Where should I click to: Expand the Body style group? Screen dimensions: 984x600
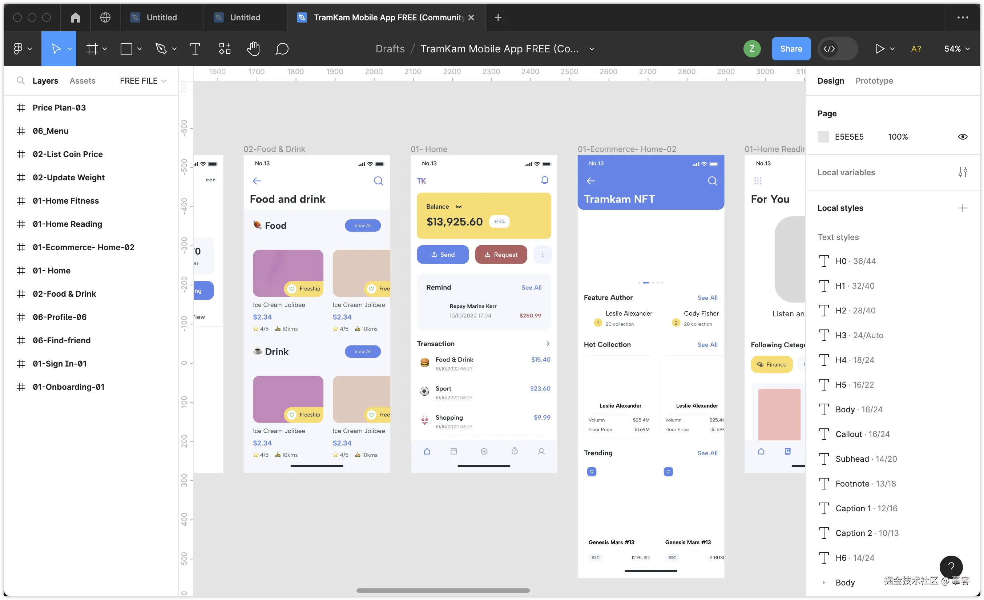(x=823, y=583)
